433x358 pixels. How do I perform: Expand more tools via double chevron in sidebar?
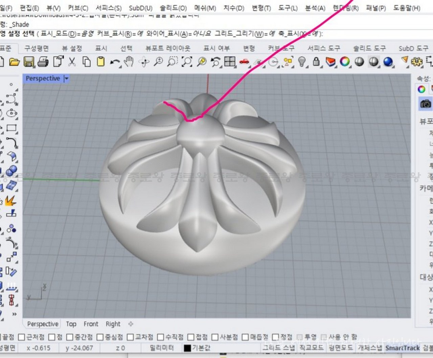pyautogui.click(x=14, y=314)
